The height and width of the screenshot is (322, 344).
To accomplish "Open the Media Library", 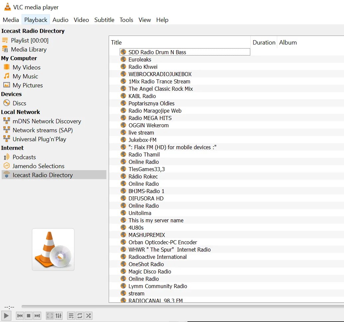I will pyautogui.click(x=28, y=49).
